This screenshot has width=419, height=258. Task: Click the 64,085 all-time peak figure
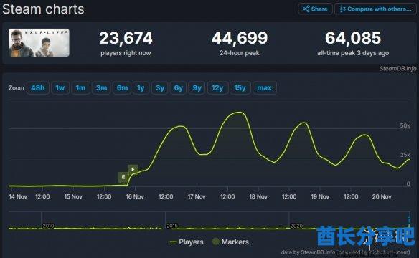coord(353,38)
